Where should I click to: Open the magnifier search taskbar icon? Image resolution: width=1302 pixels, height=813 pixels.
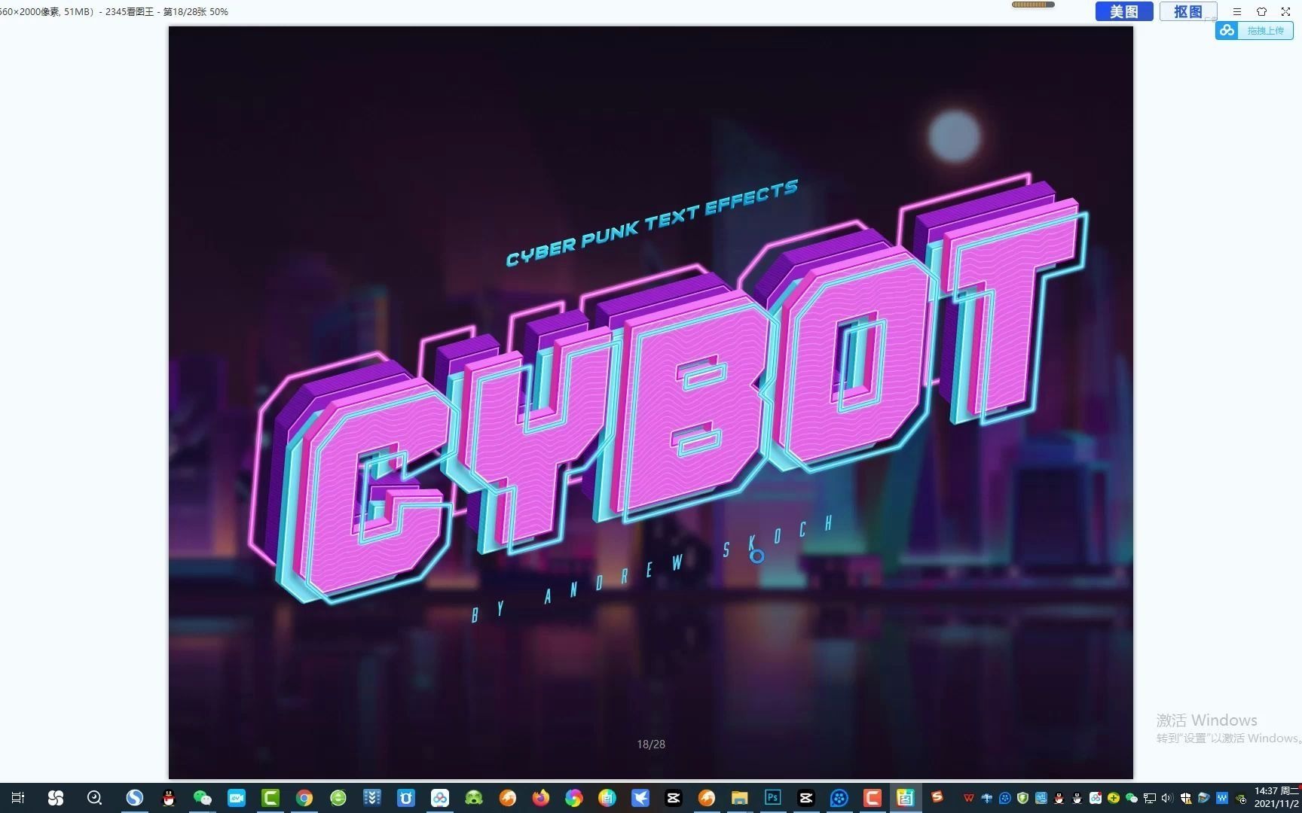click(x=94, y=798)
